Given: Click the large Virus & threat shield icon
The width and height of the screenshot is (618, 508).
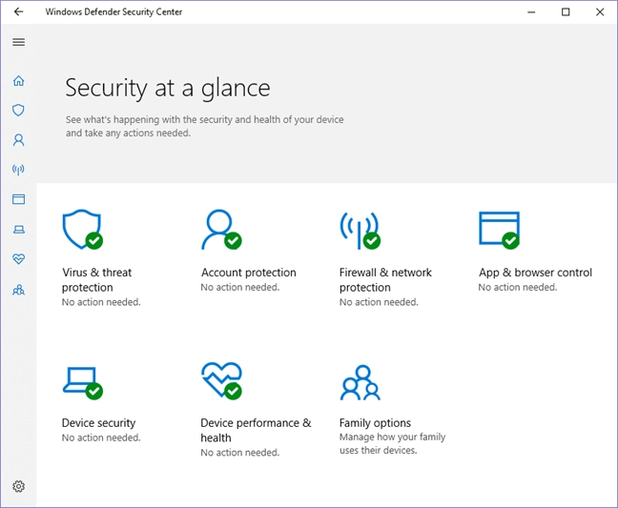Looking at the screenshot, I should 82,229.
